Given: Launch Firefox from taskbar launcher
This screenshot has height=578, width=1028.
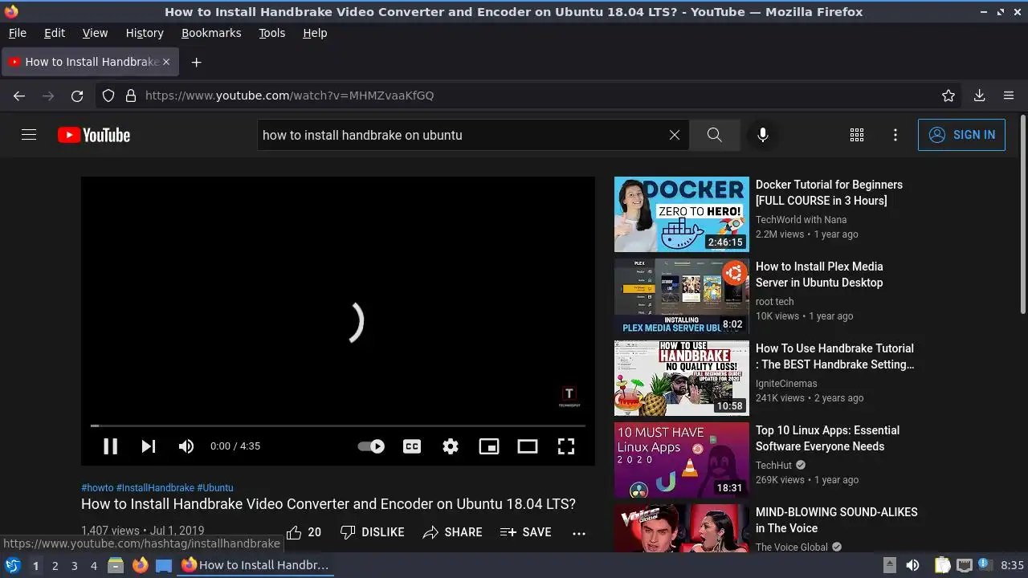Looking at the screenshot, I should (140, 565).
